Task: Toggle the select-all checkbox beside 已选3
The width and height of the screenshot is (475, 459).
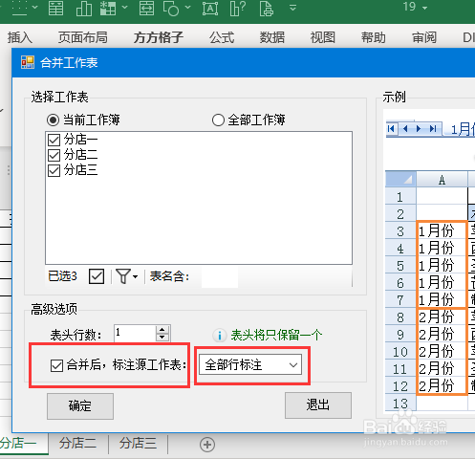Action: (x=97, y=276)
